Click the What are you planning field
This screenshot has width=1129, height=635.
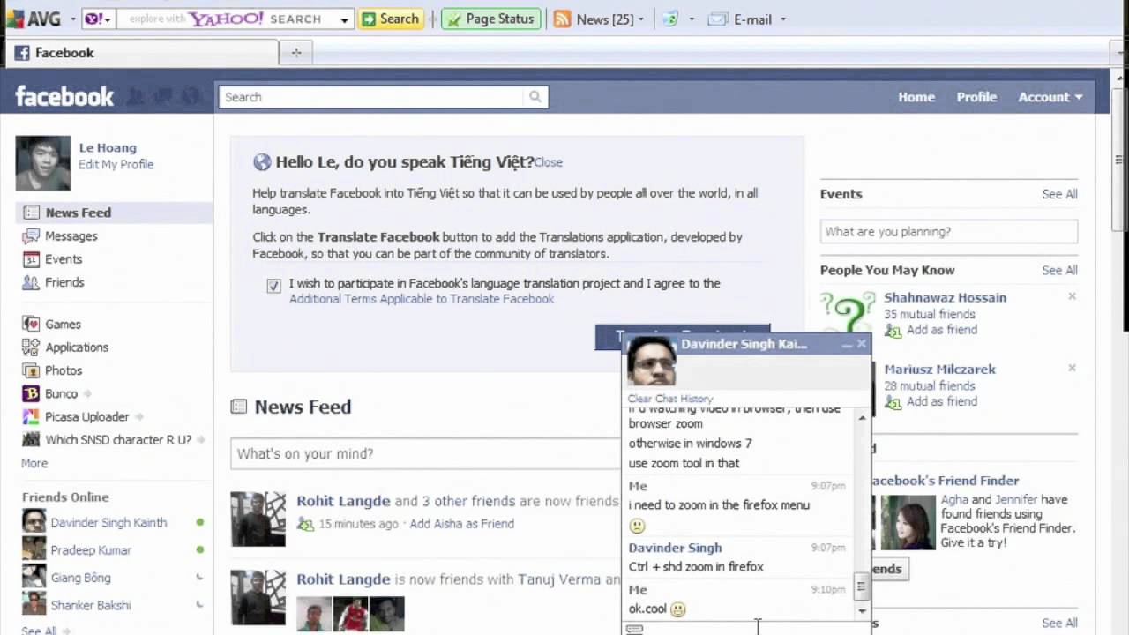click(948, 232)
